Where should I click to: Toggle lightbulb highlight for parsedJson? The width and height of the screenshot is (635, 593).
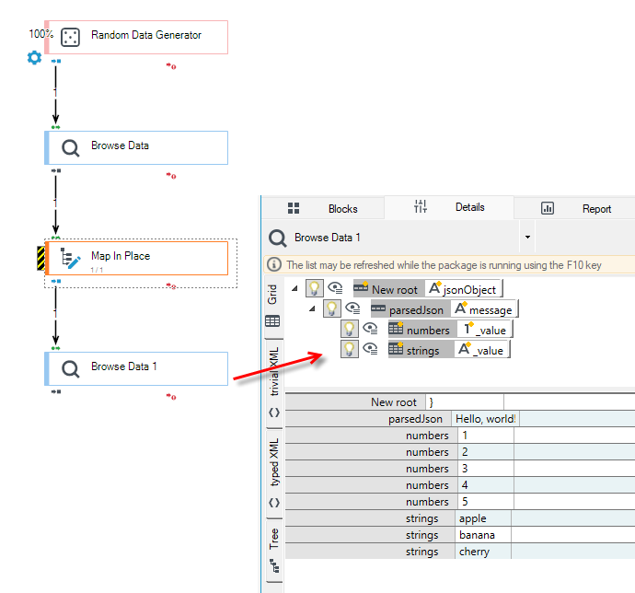[331, 308]
